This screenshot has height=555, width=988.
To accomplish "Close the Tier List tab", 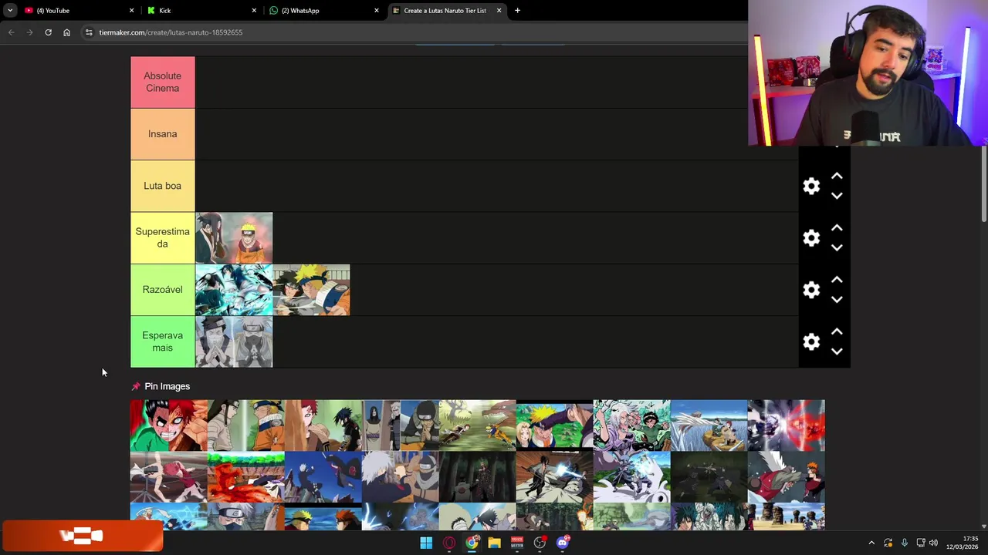I will point(499,11).
